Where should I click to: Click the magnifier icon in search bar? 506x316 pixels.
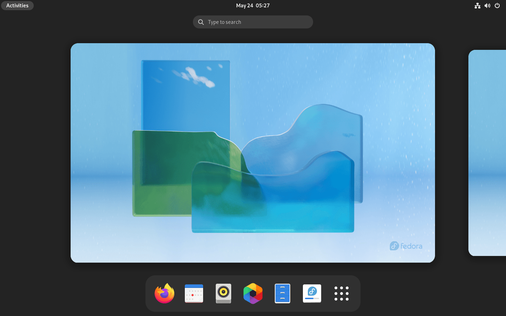(x=201, y=22)
